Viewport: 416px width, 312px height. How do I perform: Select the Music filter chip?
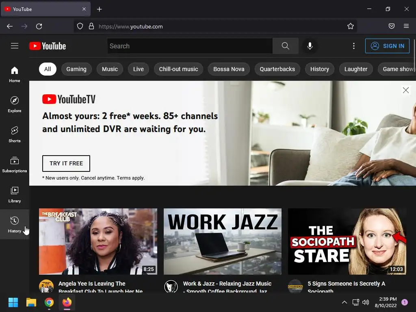[110, 69]
